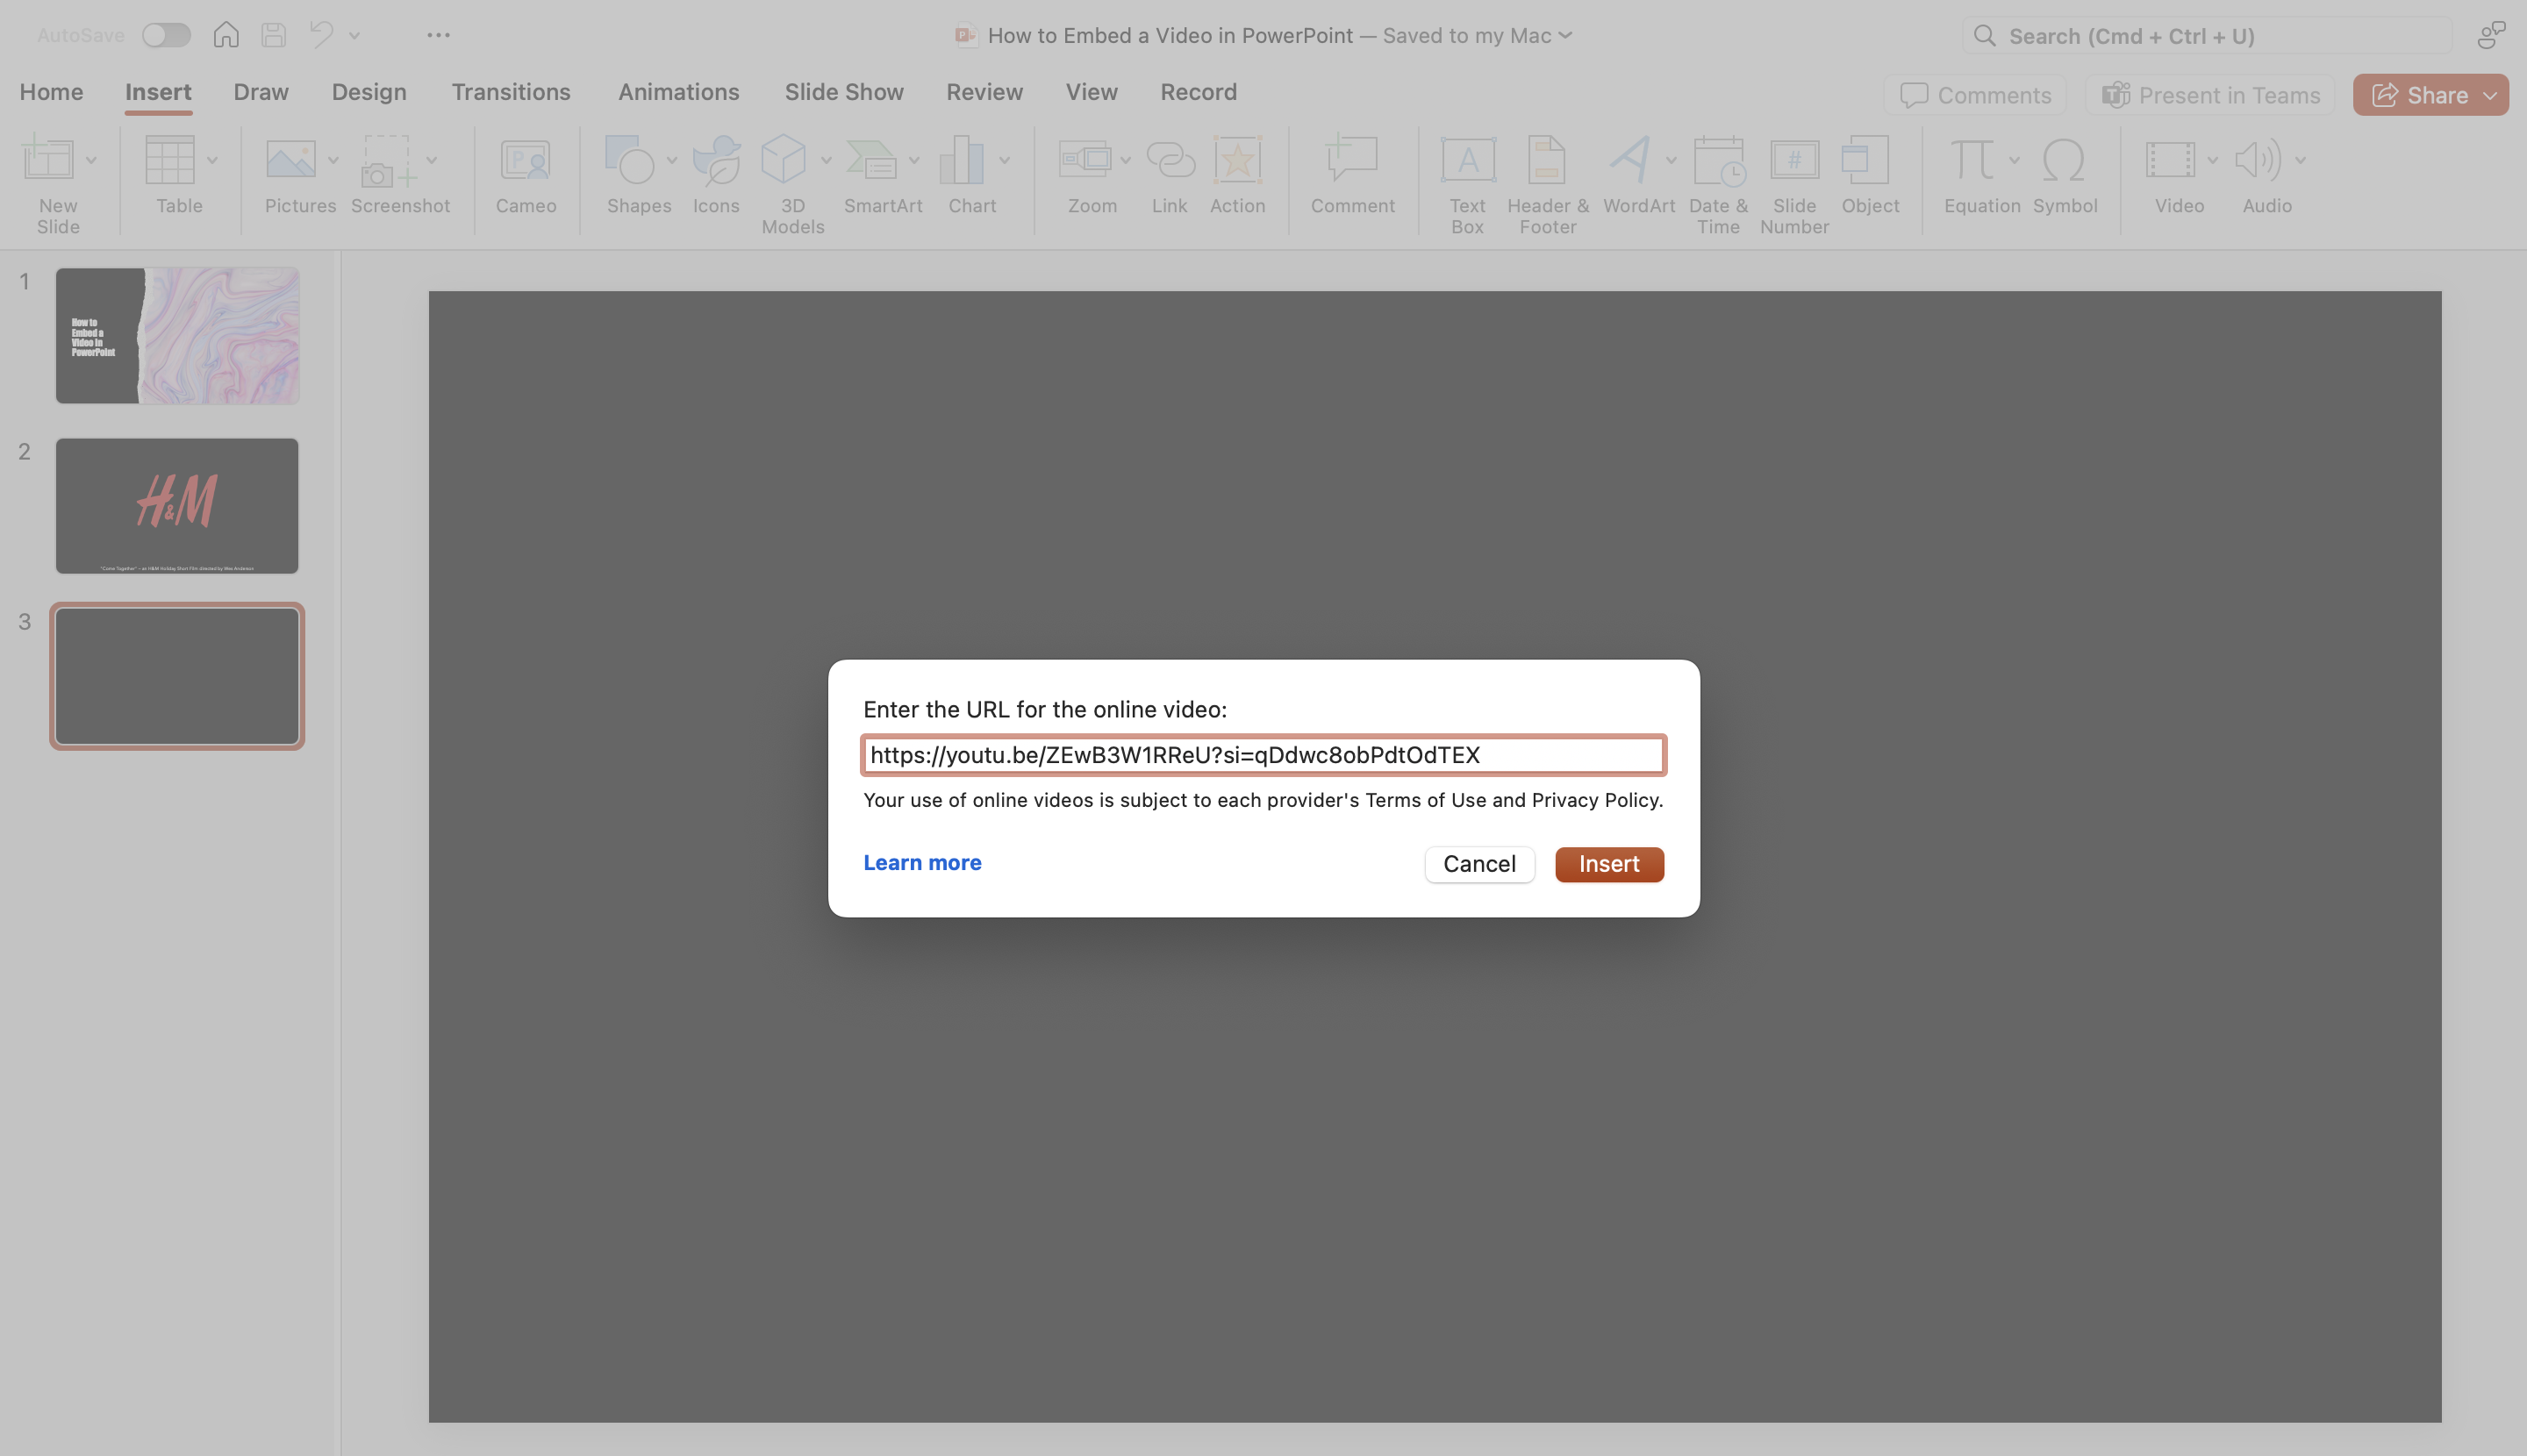Expand the Pictures dropdown arrow

pos(333,160)
